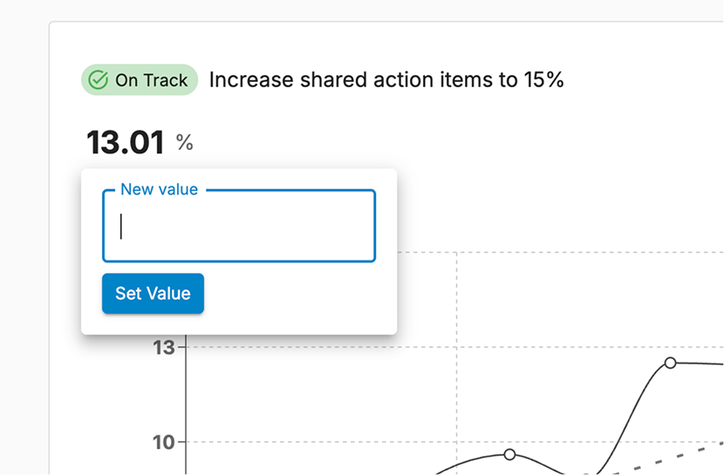Select the highest data point on the chart
This screenshot has height=475, width=724.
click(x=670, y=363)
